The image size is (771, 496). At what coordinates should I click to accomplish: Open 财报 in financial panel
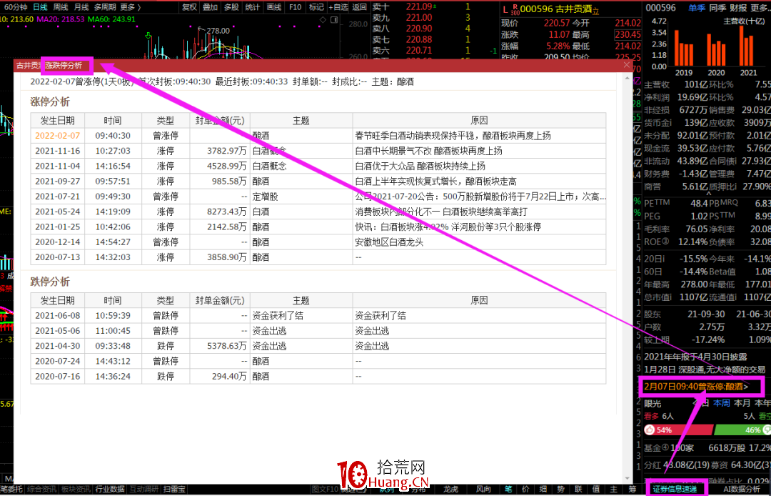[739, 8]
